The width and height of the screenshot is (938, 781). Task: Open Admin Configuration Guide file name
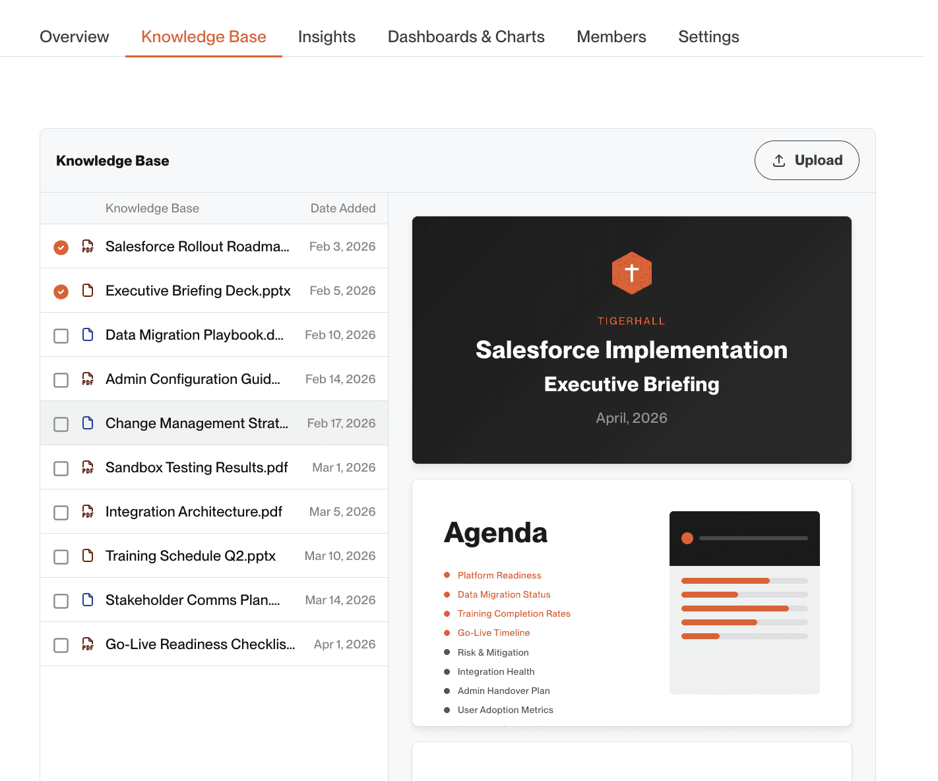tap(193, 379)
